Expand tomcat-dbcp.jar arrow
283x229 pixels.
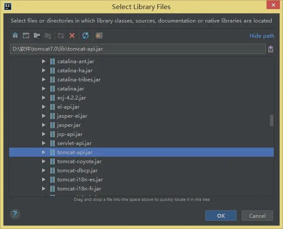(x=43, y=170)
